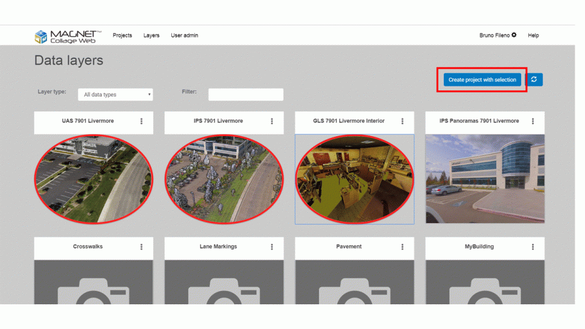
Task: Select the Crosswalks placeholder thumbnail
Action: tap(93, 282)
